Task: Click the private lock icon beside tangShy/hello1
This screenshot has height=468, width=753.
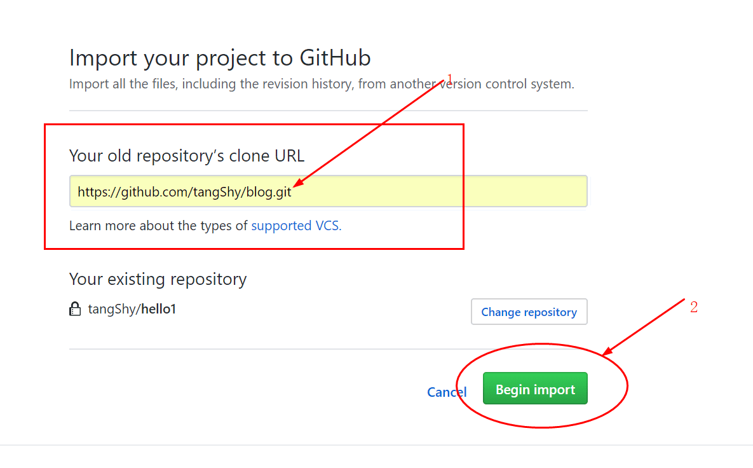Action: 75,310
